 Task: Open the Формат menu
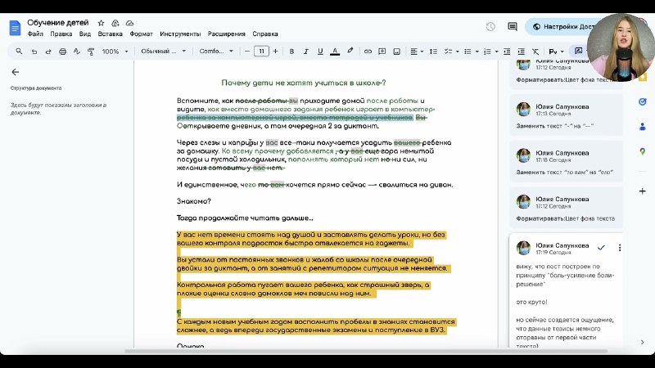(141, 34)
